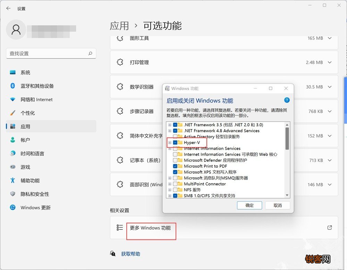Click the gear icon of 步骤记录器
The height and width of the screenshot is (270, 347).
click(x=120, y=111)
